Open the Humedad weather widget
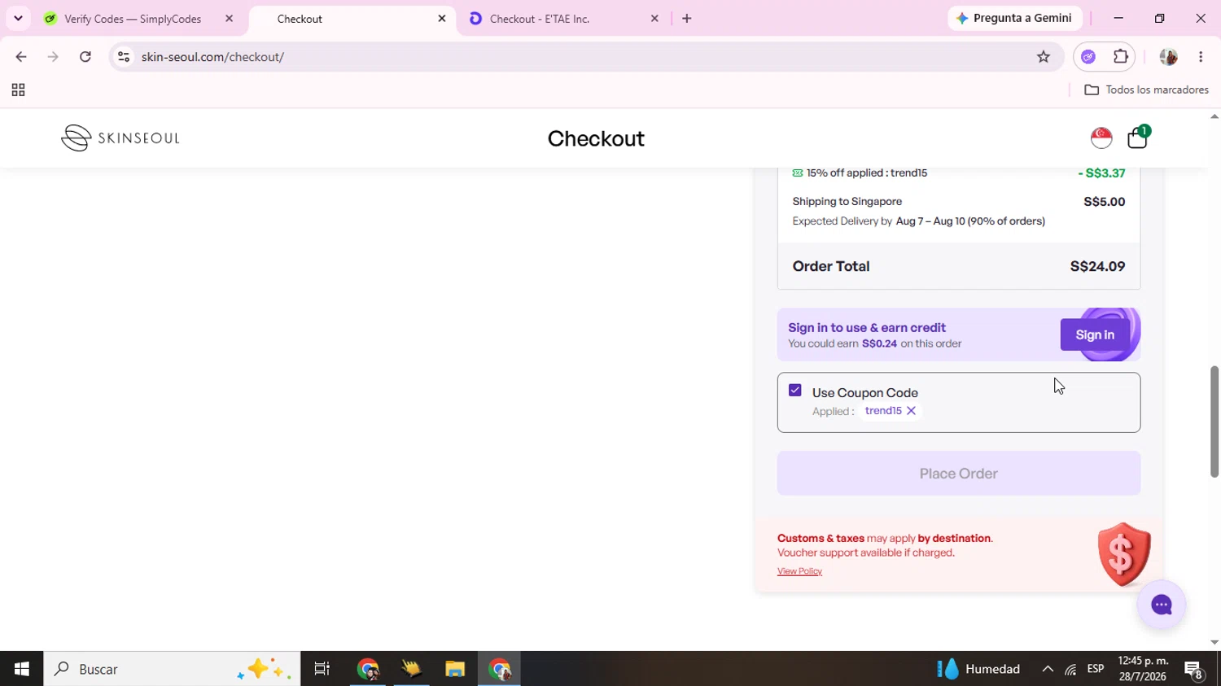Image resolution: width=1221 pixels, height=686 pixels. tap(978, 669)
